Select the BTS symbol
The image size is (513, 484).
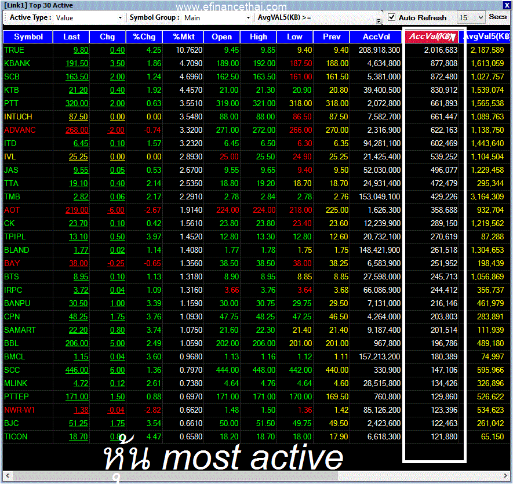click(x=12, y=277)
